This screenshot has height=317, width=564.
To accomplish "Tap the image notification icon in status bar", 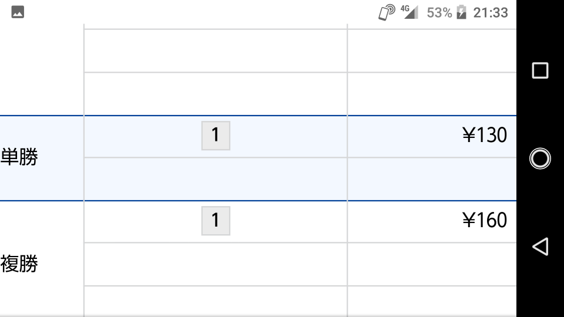I will [x=18, y=12].
